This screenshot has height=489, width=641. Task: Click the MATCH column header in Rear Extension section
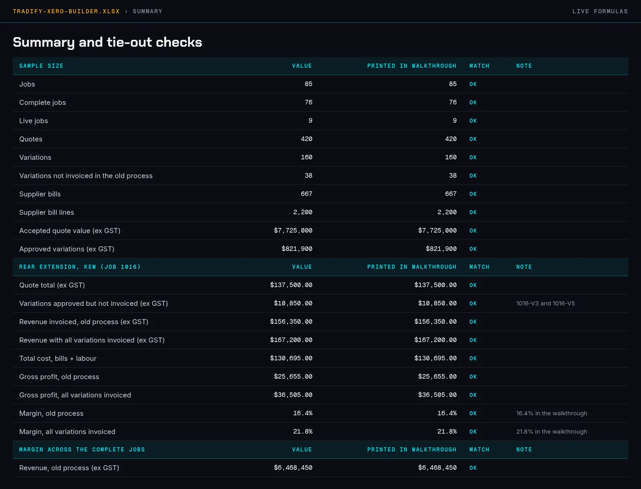[x=479, y=267]
